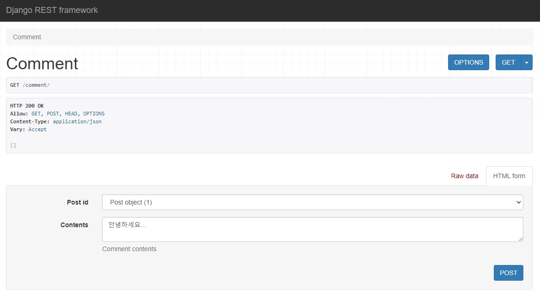This screenshot has height=301, width=540.
Task: Expand the GET format dropdown caret
Action: point(527,62)
